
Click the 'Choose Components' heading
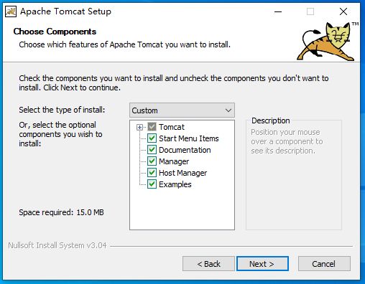(x=55, y=32)
